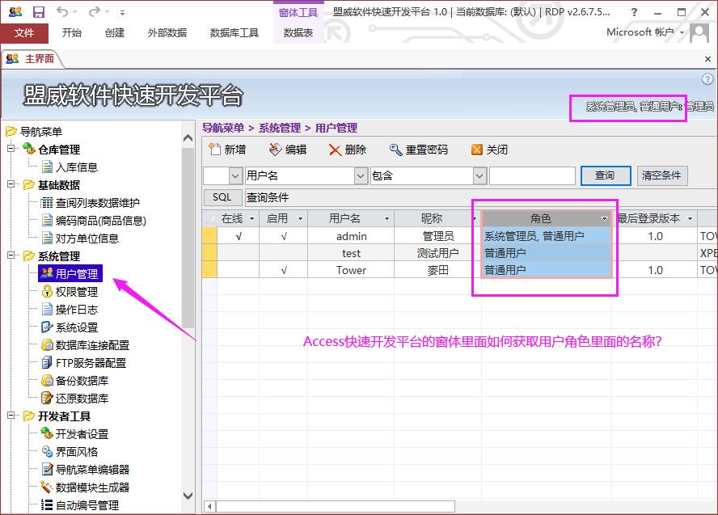Toggle the 在线 checkmark for admin row
The image size is (718, 515).
[x=238, y=236]
